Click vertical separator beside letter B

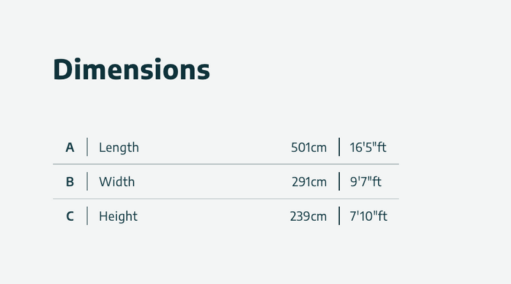(x=88, y=182)
